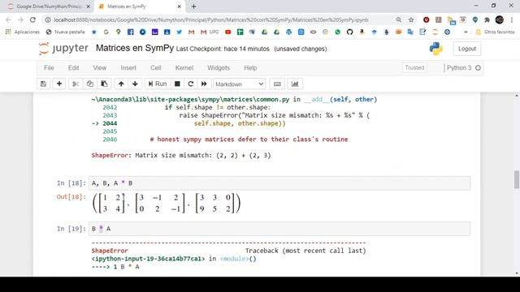The height and width of the screenshot is (292, 520).
Task: Click the browser address bar URL
Action: 211,19
